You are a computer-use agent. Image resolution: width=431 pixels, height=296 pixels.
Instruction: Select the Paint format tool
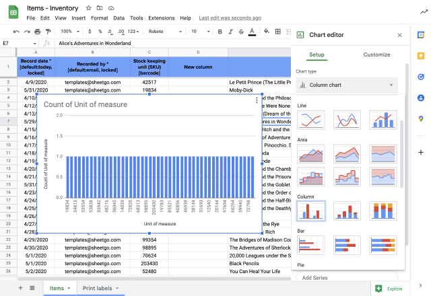pos(48,32)
